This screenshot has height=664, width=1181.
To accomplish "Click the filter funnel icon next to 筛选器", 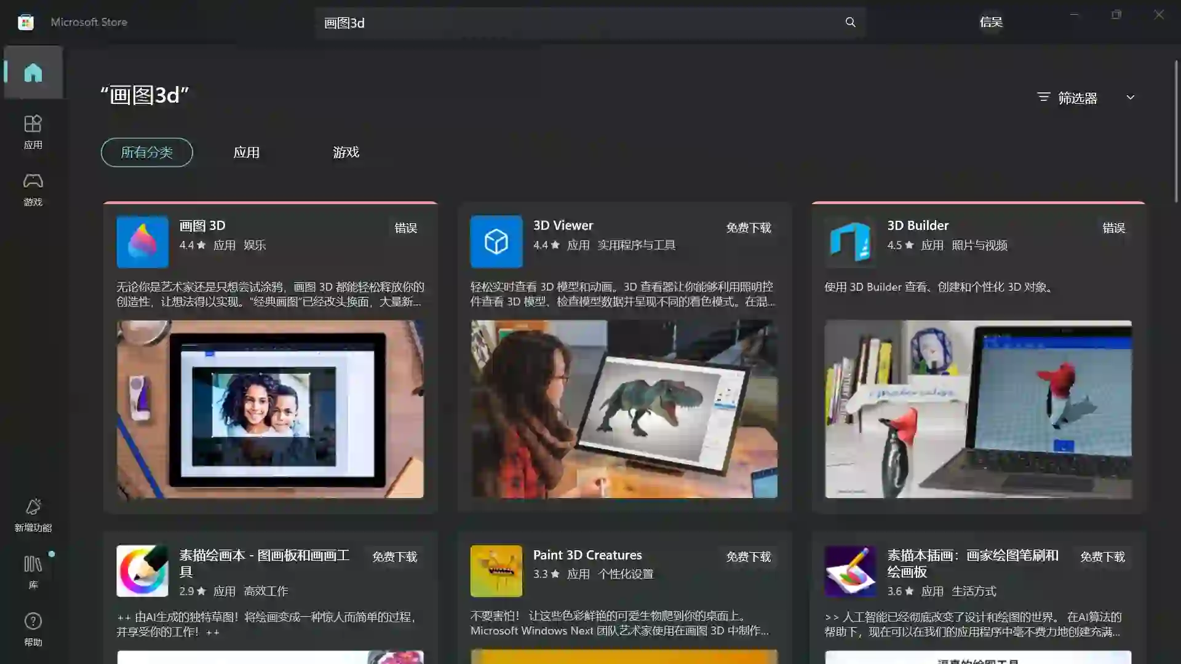I will pyautogui.click(x=1043, y=97).
